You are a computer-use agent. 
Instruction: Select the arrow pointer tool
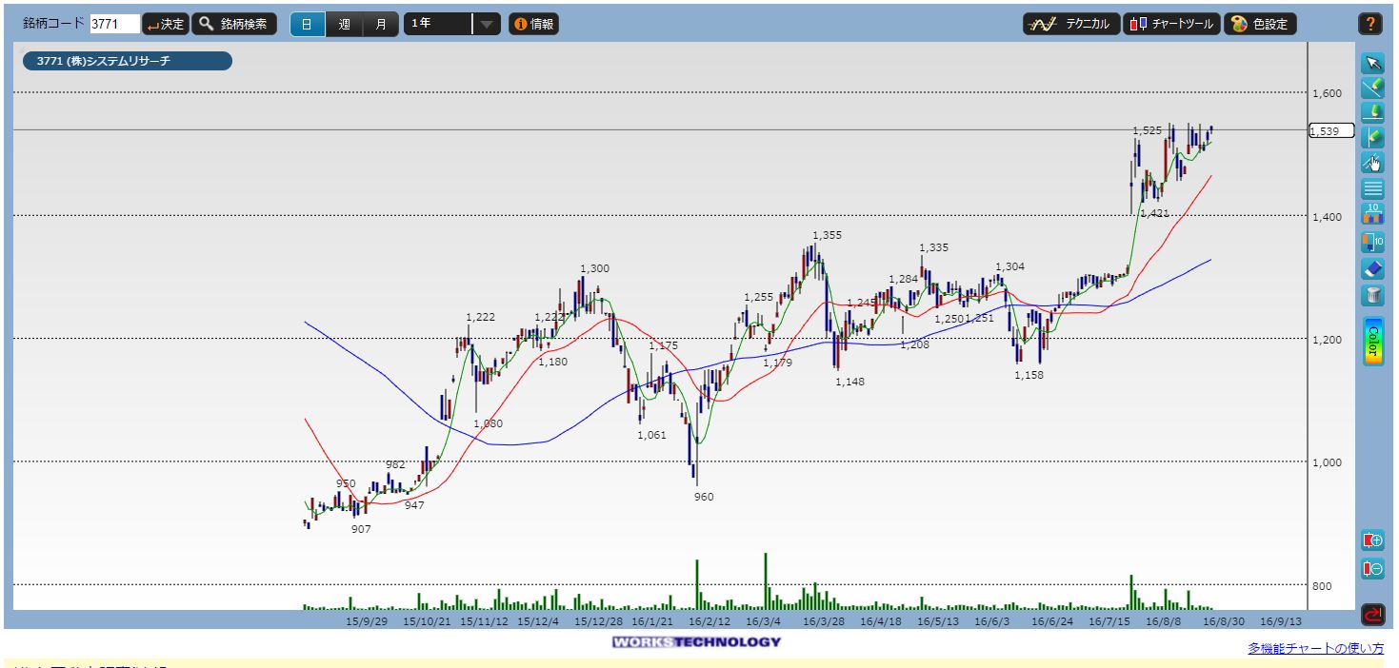(1372, 63)
